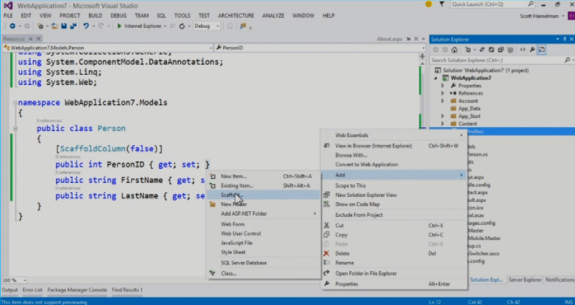Open the Internet Explorer browser dropdown arrow
This screenshot has width=575, height=305.
pos(165,26)
